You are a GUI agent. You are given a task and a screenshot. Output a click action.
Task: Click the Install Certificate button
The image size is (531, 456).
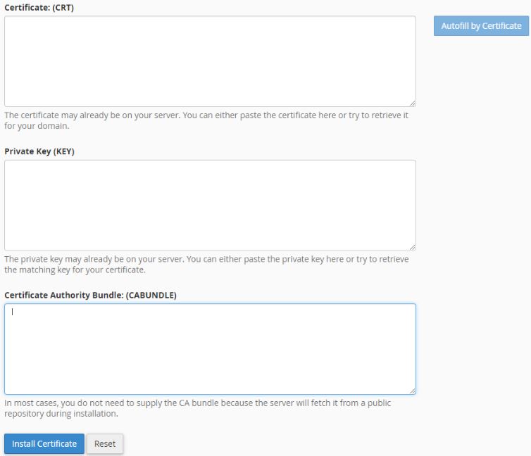pos(44,443)
